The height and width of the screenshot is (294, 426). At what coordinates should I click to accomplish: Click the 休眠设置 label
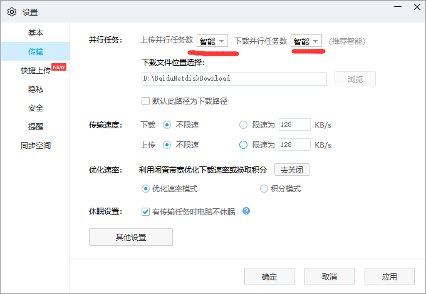pos(105,211)
